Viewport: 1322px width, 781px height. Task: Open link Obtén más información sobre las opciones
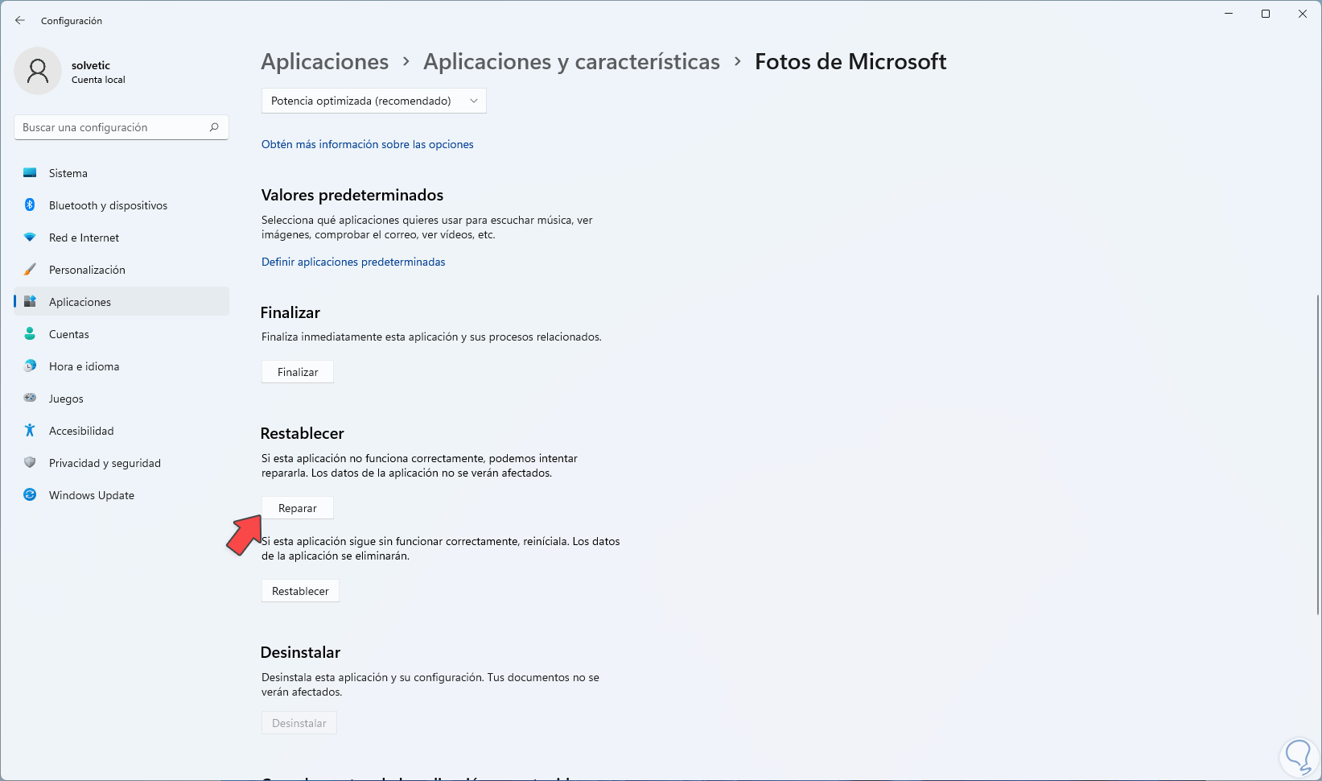(x=368, y=144)
